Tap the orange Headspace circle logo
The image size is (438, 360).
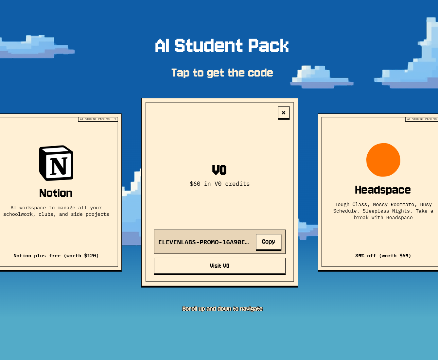tap(383, 160)
